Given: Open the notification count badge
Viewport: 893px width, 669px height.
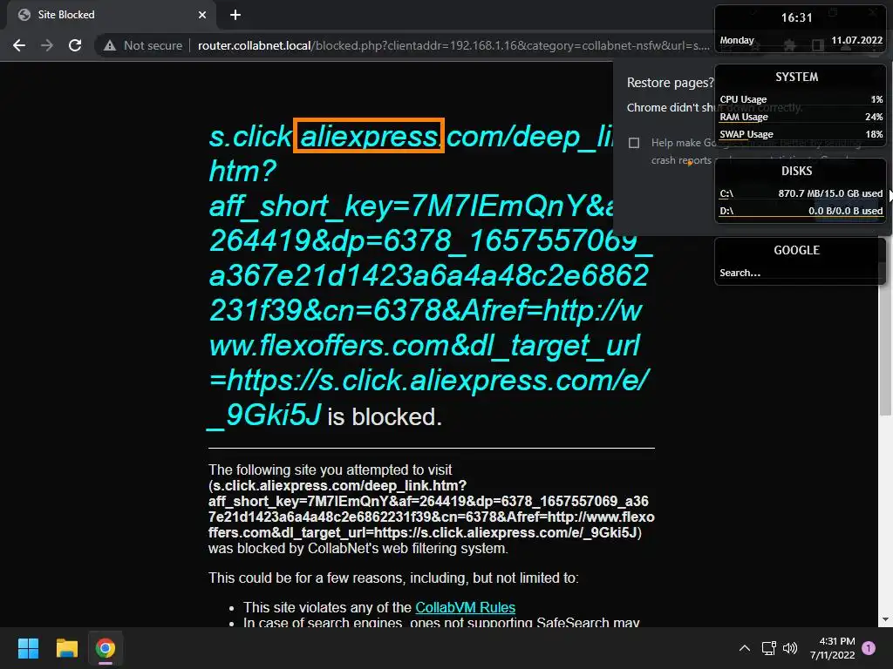Looking at the screenshot, I should coord(869,648).
